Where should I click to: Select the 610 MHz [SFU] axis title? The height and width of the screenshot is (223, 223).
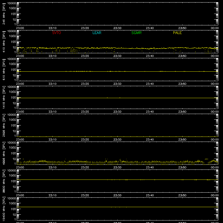tap(4, 70)
